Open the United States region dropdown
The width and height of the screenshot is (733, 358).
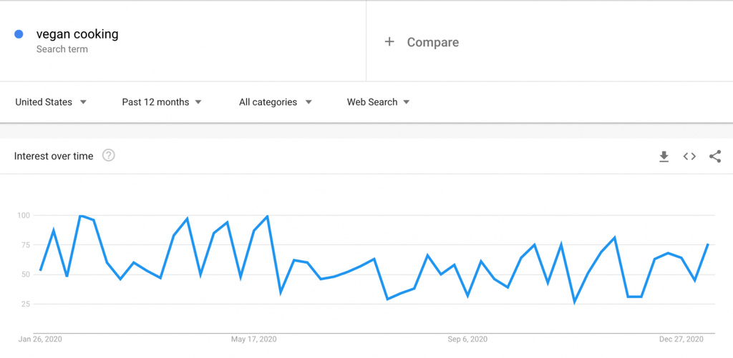point(51,101)
